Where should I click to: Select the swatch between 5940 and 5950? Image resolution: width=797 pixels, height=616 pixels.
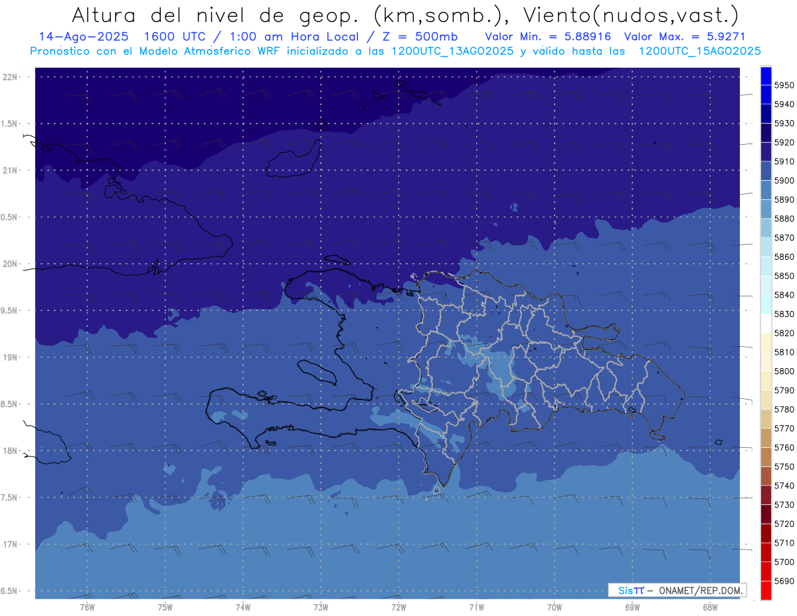(766, 95)
